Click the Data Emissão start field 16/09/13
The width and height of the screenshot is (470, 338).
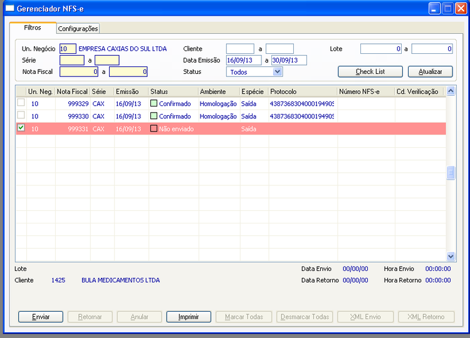click(x=244, y=60)
